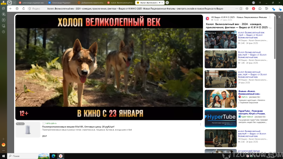Open the monitor icon in left sidebar
This screenshot has height=159, width=283.
pos(3,26)
